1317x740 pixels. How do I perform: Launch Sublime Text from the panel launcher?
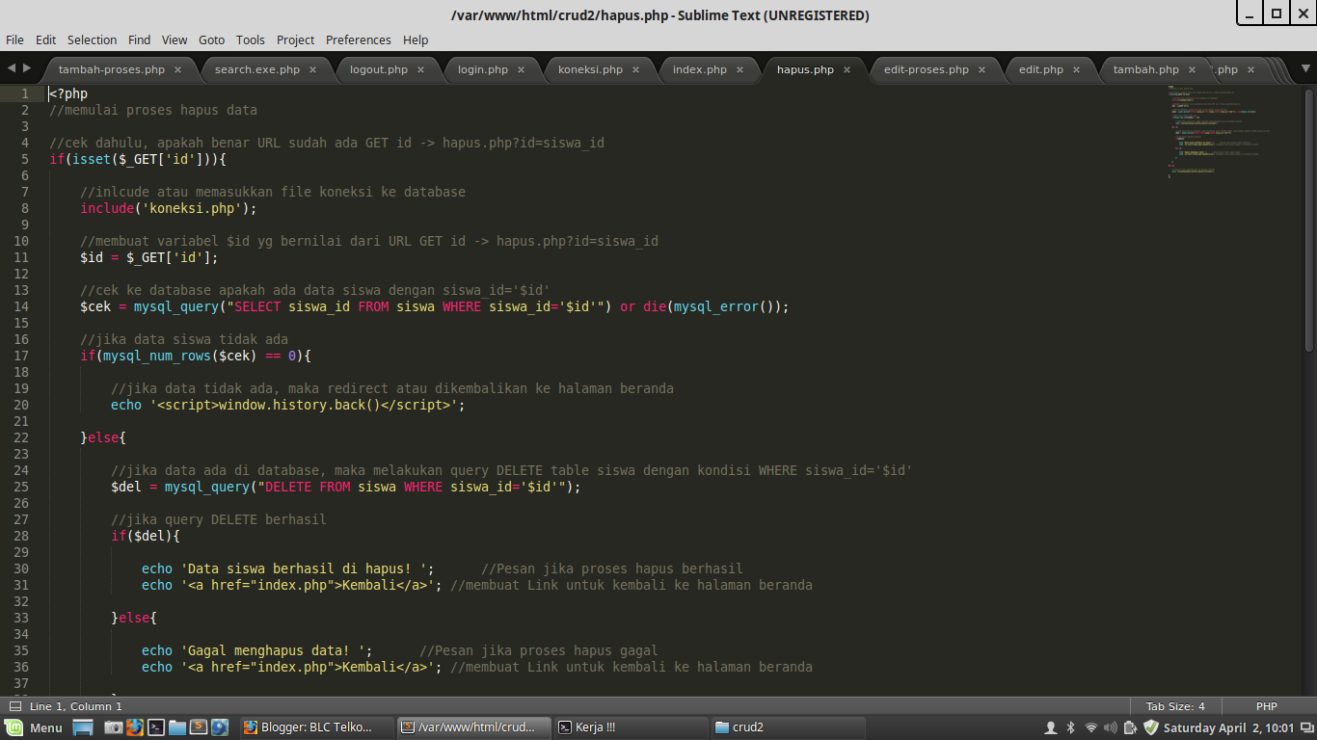click(198, 727)
